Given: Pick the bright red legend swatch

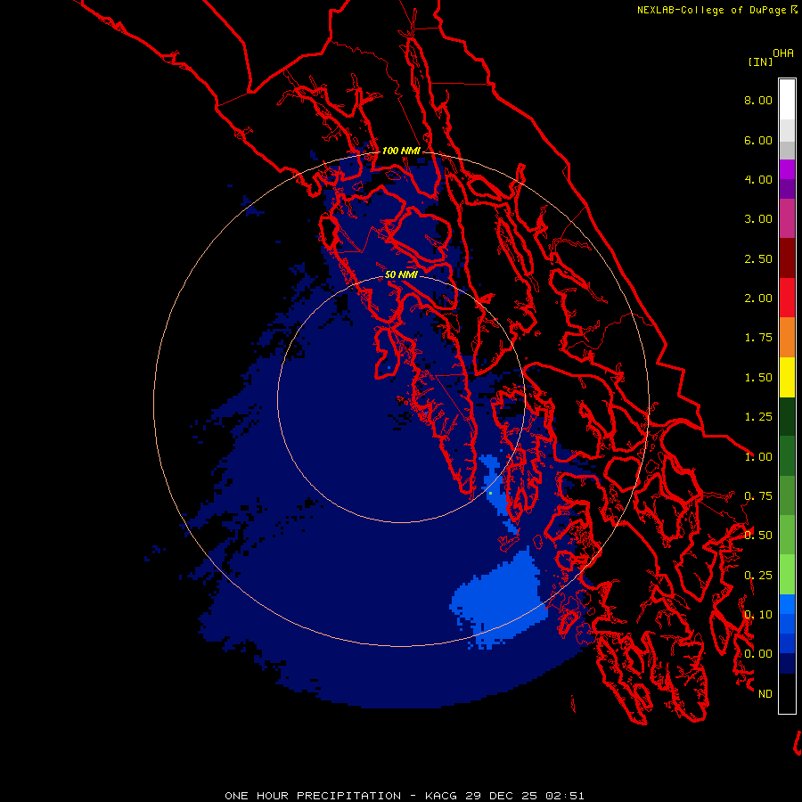Looking at the screenshot, I should 787,298.
